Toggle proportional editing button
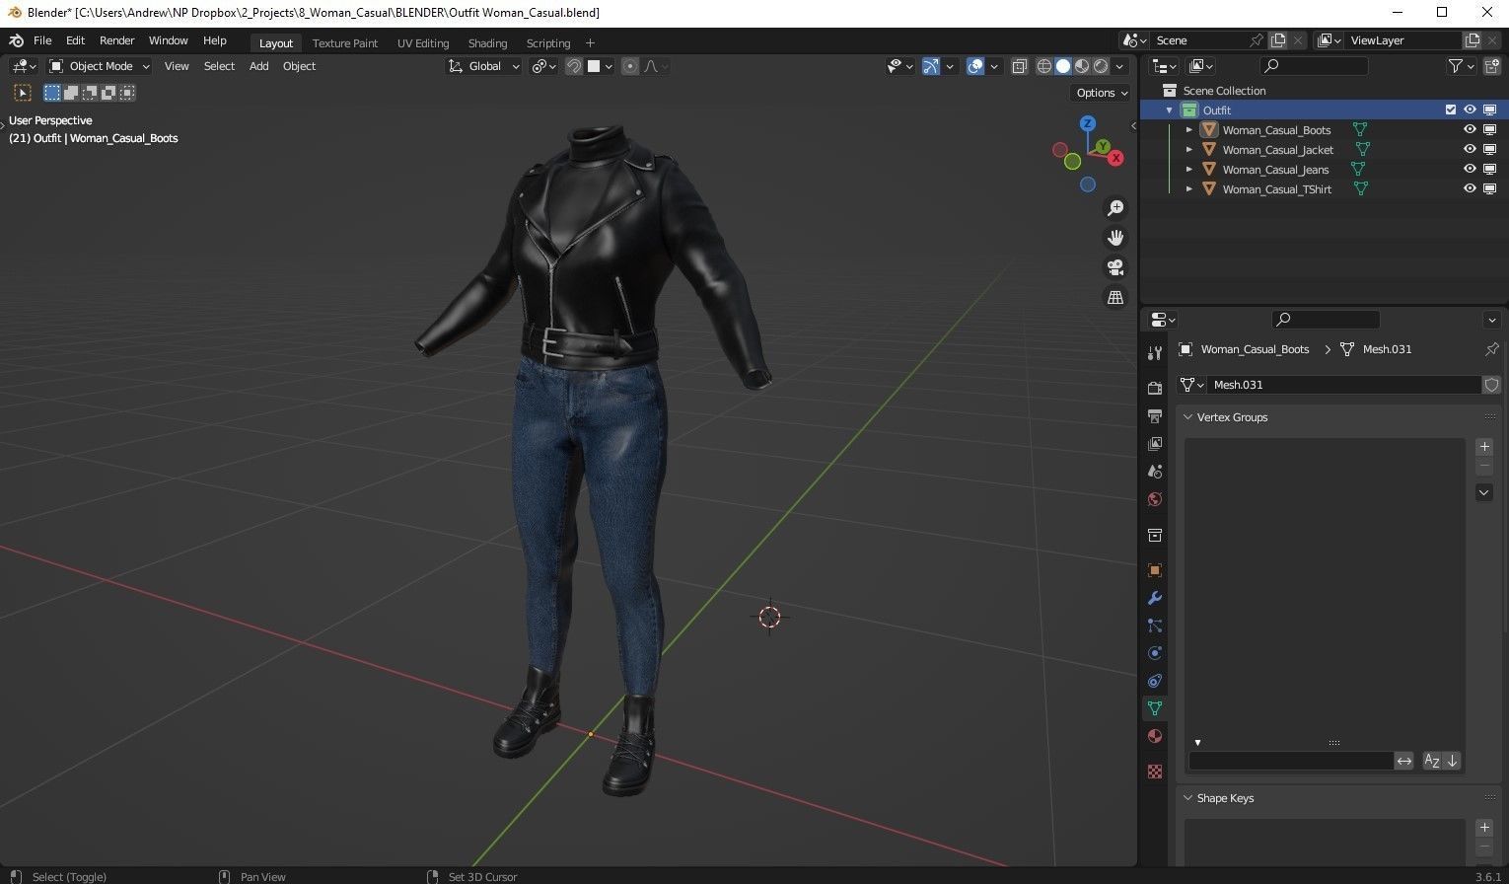The height and width of the screenshot is (884, 1509). click(630, 66)
